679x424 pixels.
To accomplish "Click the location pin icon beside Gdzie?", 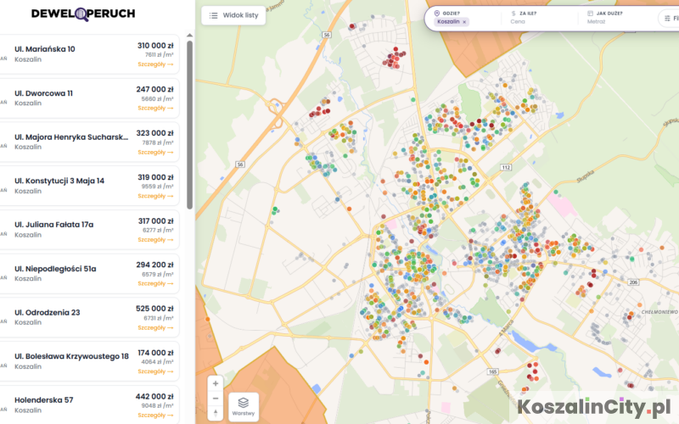I will [x=436, y=14].
